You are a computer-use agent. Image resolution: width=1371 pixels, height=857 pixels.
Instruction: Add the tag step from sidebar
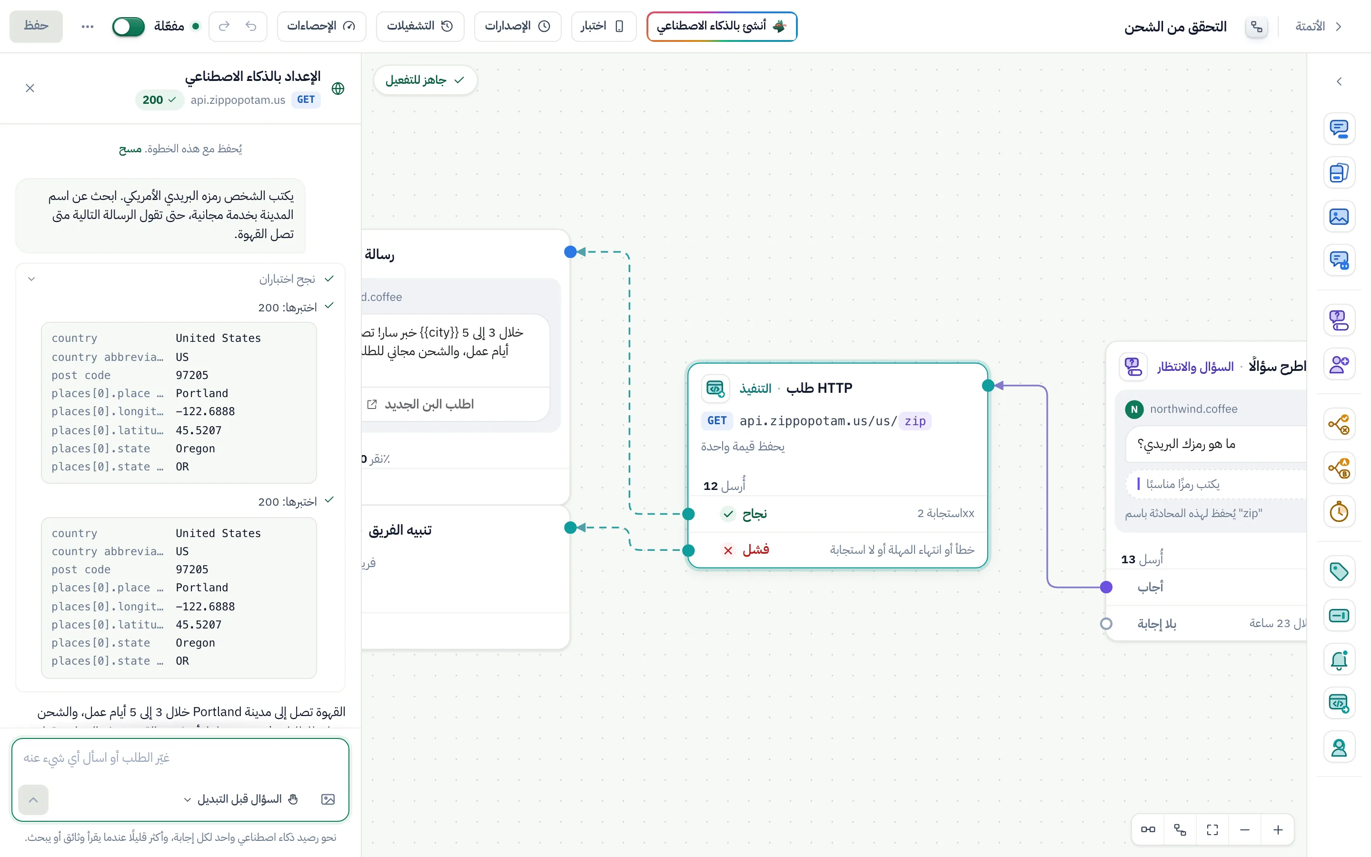(x=1339, y=571)
